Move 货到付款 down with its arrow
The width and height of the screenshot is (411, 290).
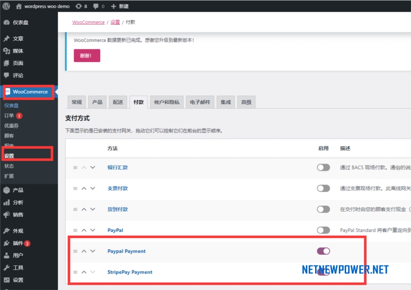point(93,209)
